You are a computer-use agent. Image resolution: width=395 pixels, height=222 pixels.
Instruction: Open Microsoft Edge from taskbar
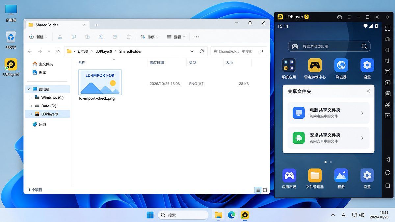tap(232, 215)
